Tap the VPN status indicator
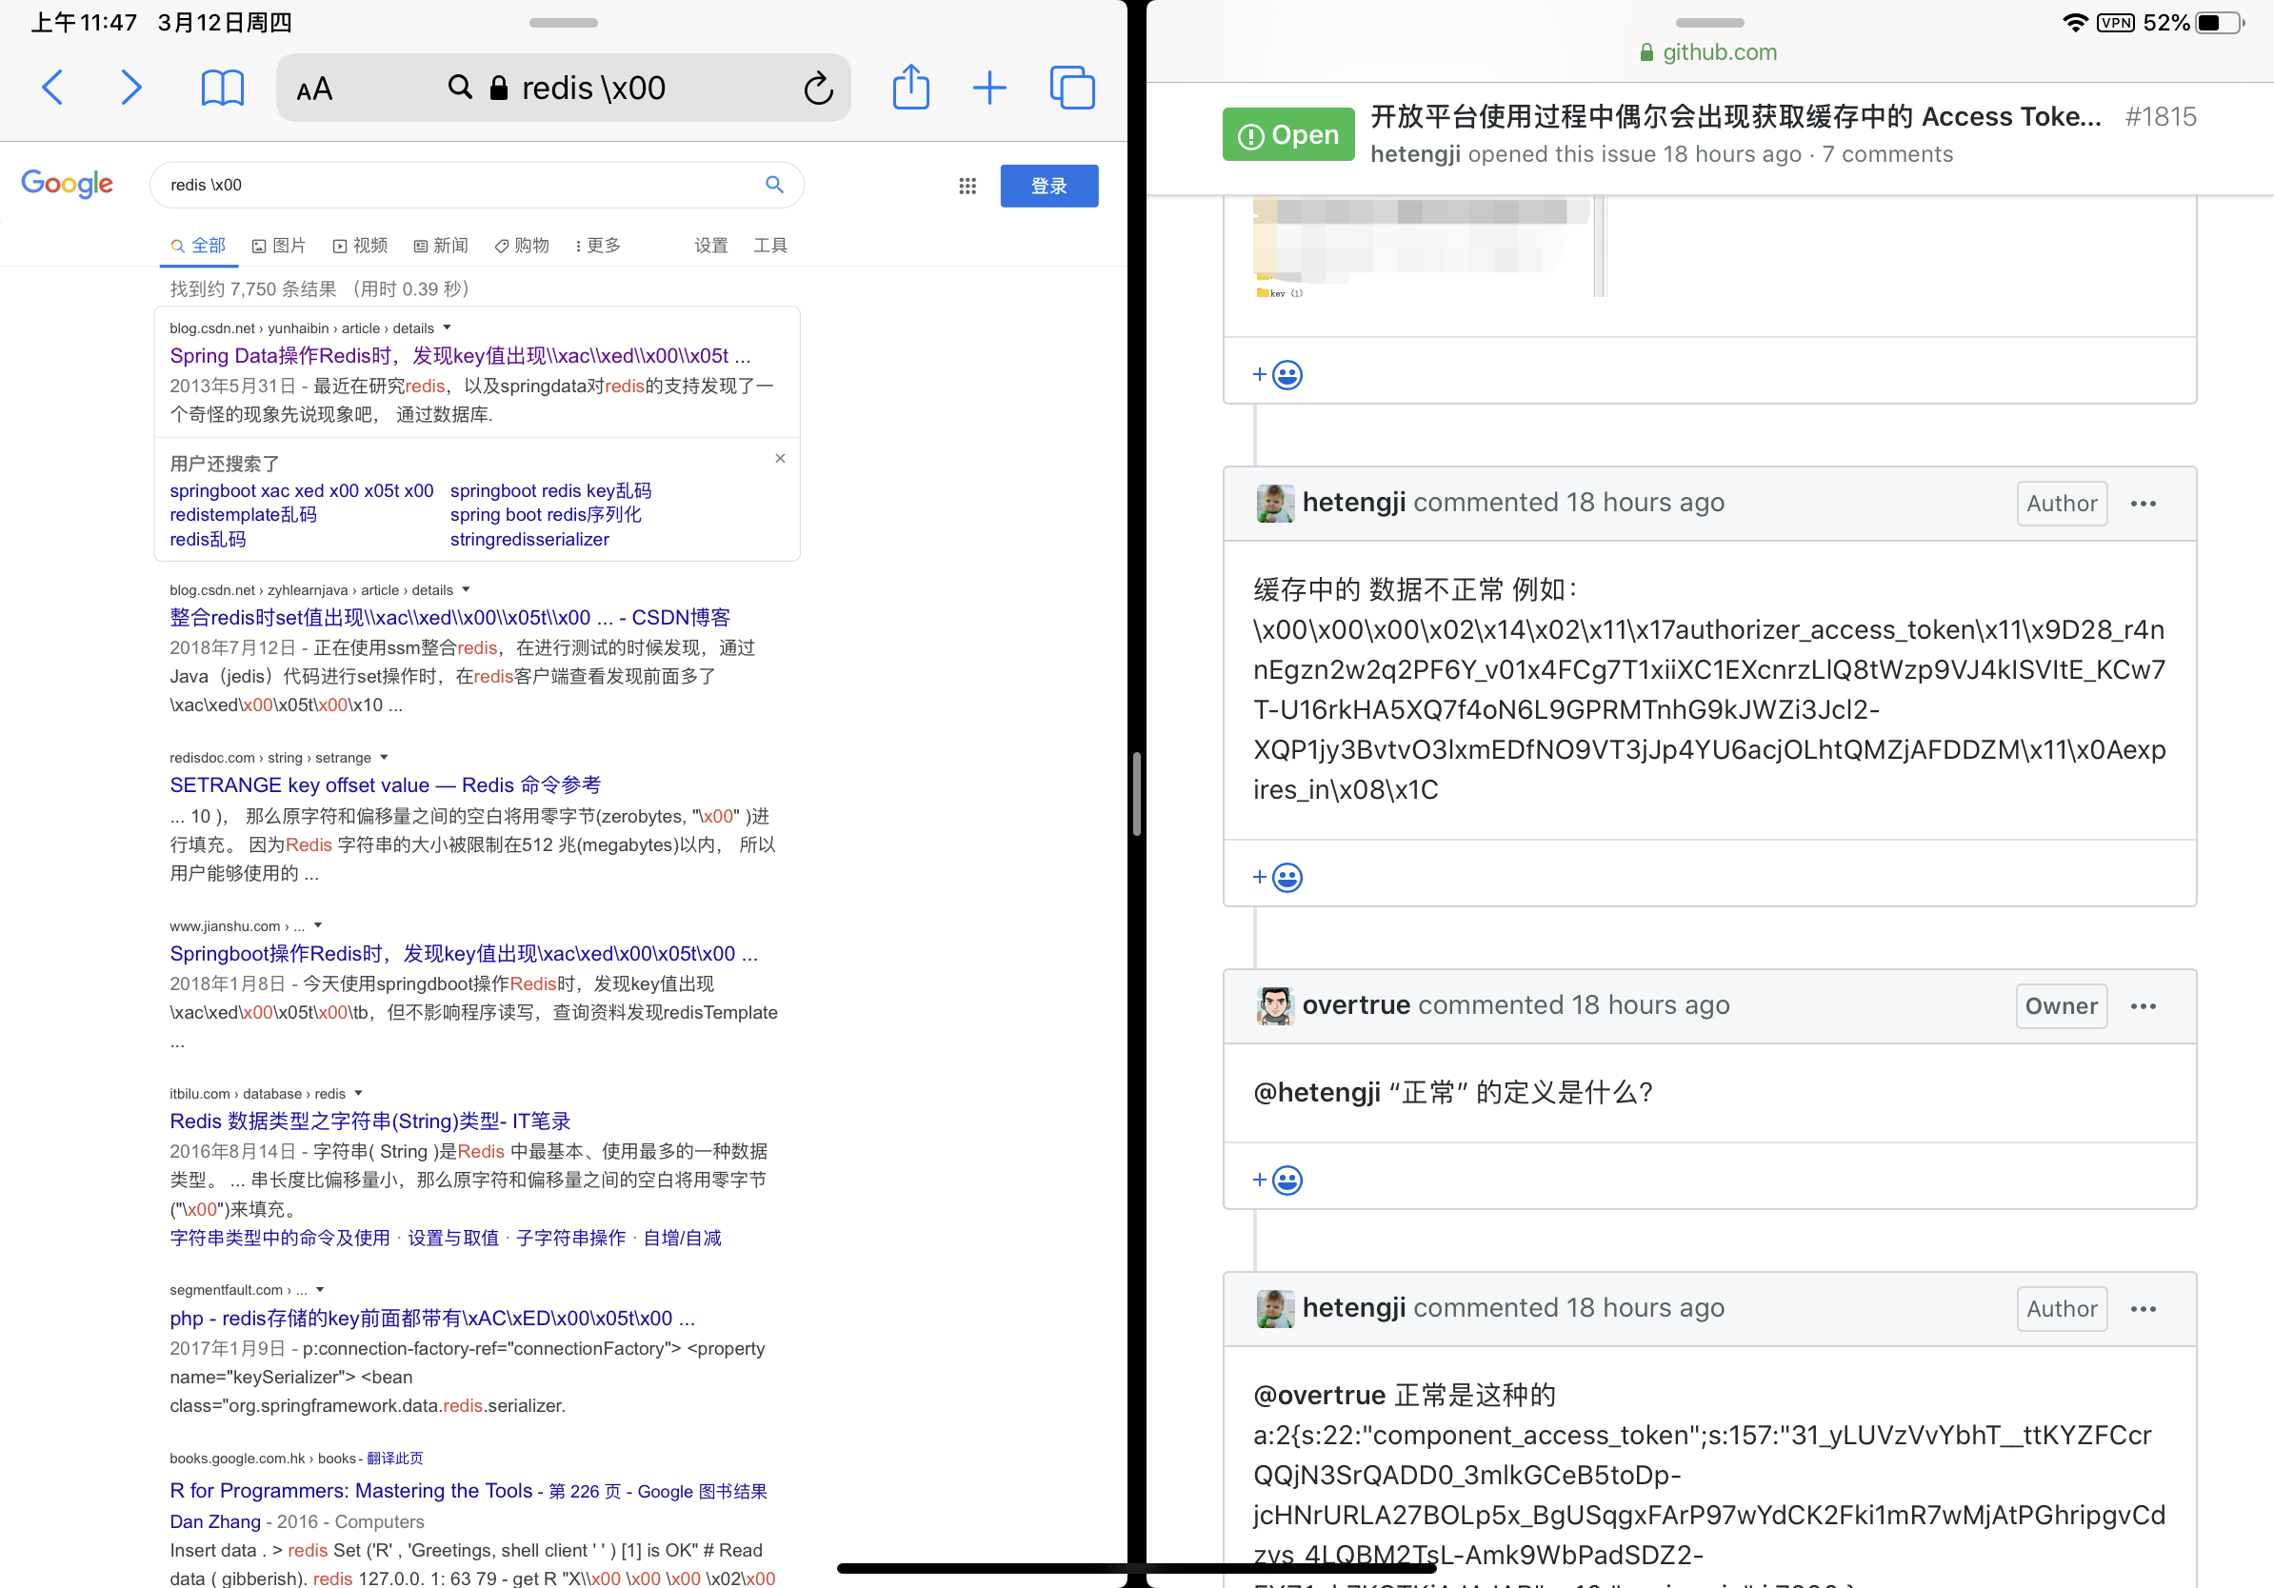The image size is (2274, 1588). (2116, 22)
